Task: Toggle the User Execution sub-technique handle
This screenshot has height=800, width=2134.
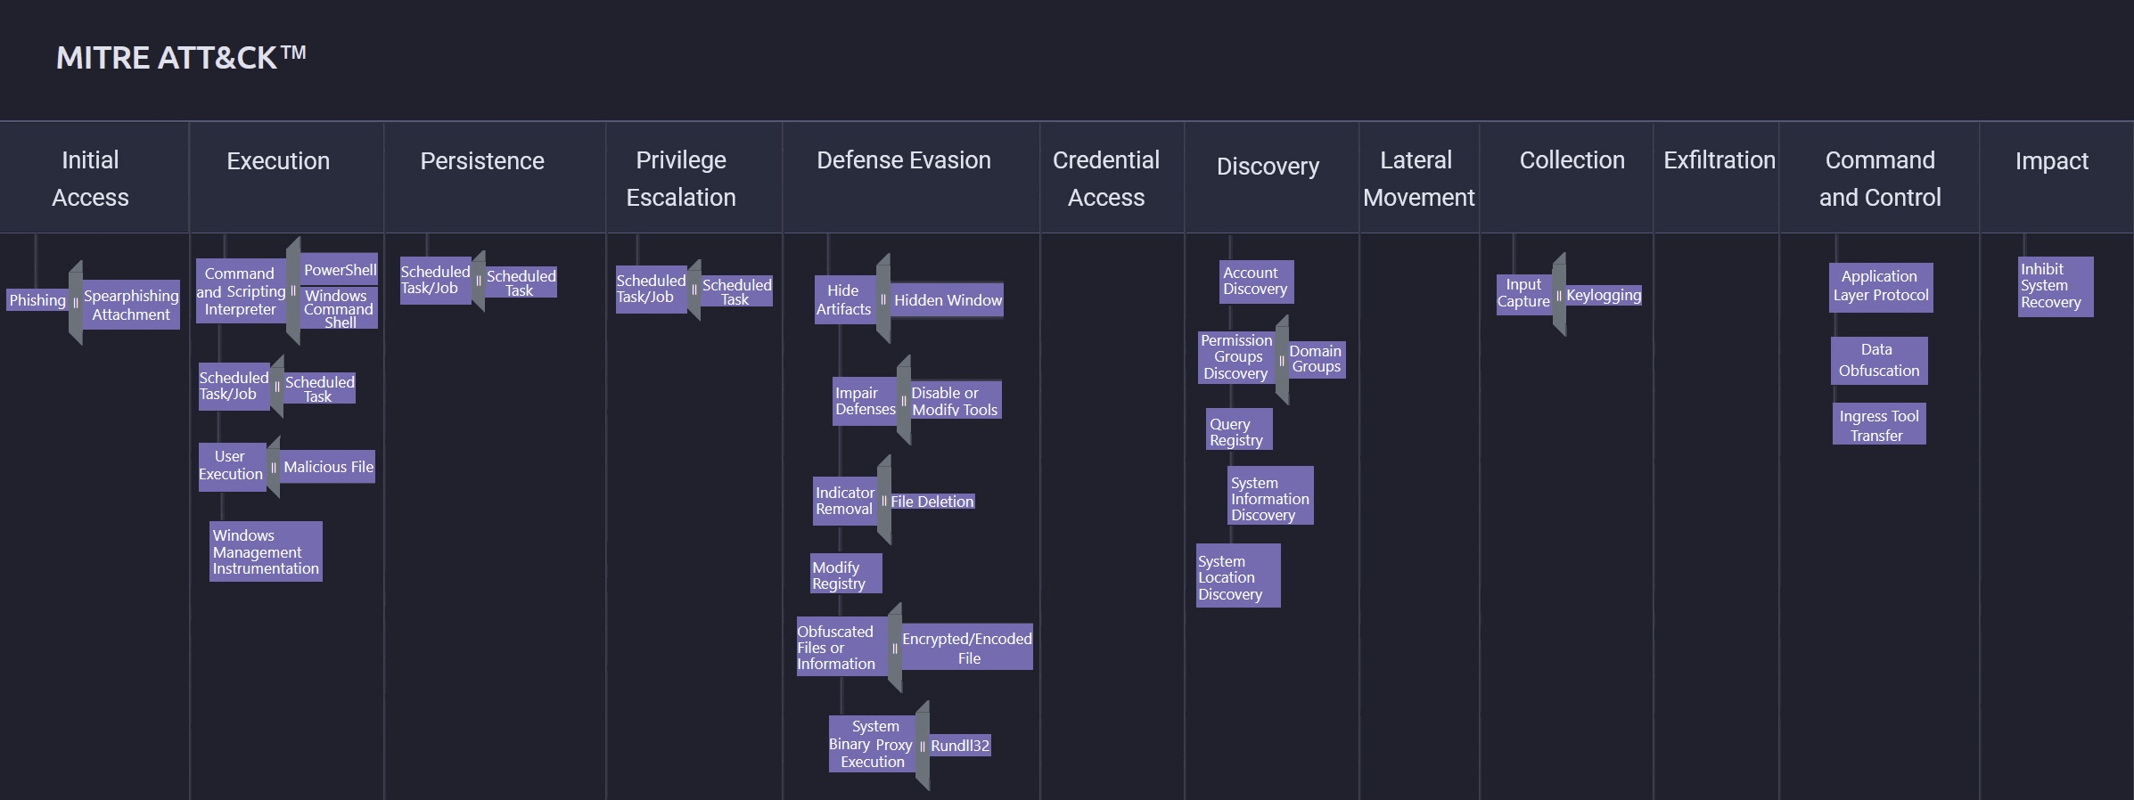Action: (x=274, y=467)
